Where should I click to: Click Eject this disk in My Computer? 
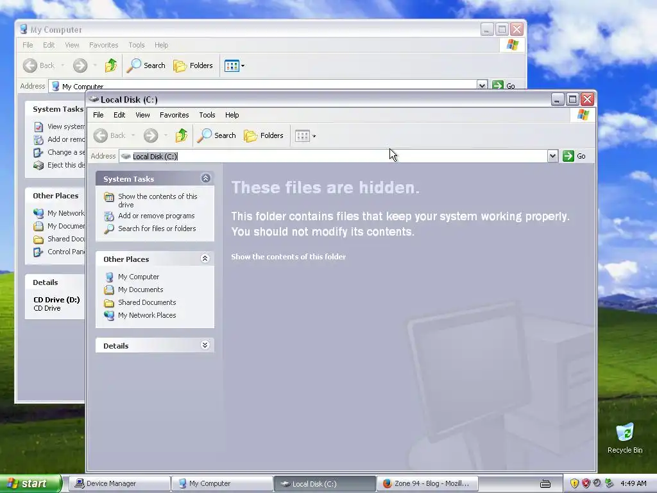59,165
